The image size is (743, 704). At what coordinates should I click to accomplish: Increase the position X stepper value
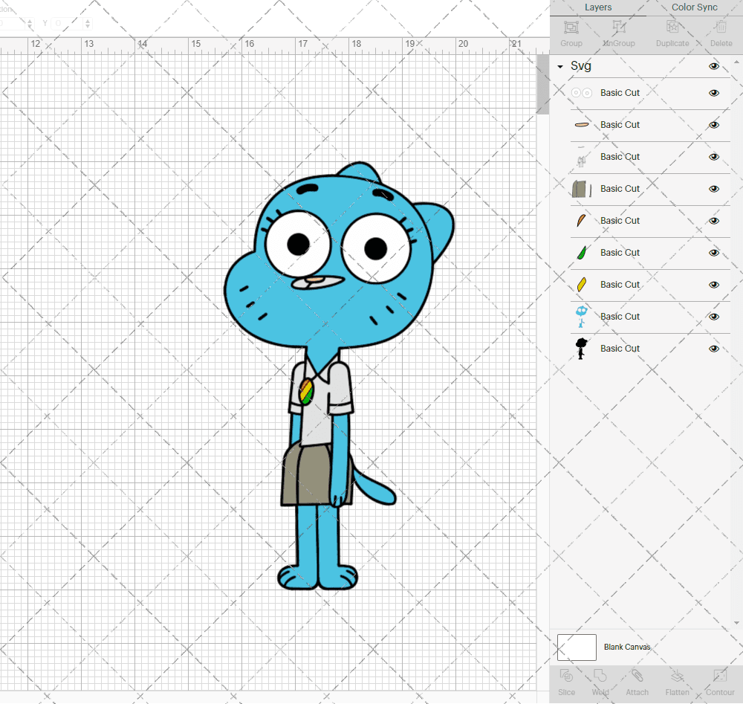(x=30, y=21)
